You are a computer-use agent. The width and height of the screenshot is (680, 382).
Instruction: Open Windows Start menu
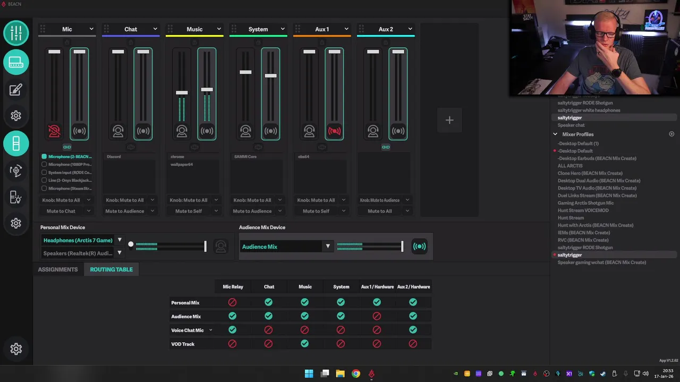tap(309, 374)
